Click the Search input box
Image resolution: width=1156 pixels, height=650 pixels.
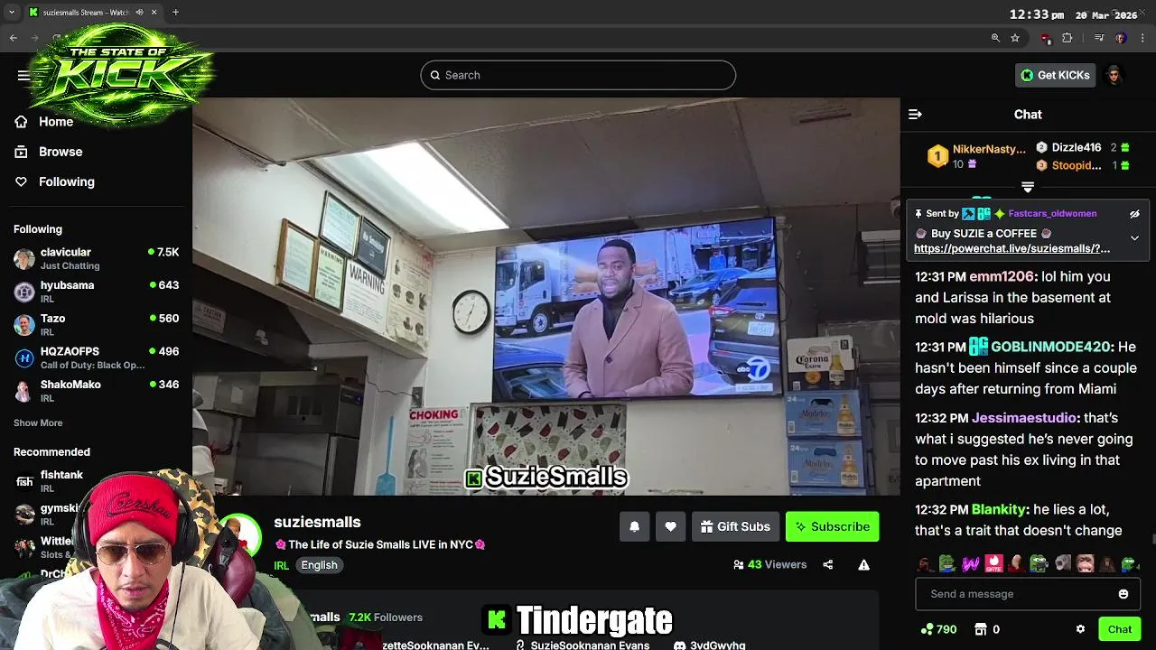pos(578,75)
